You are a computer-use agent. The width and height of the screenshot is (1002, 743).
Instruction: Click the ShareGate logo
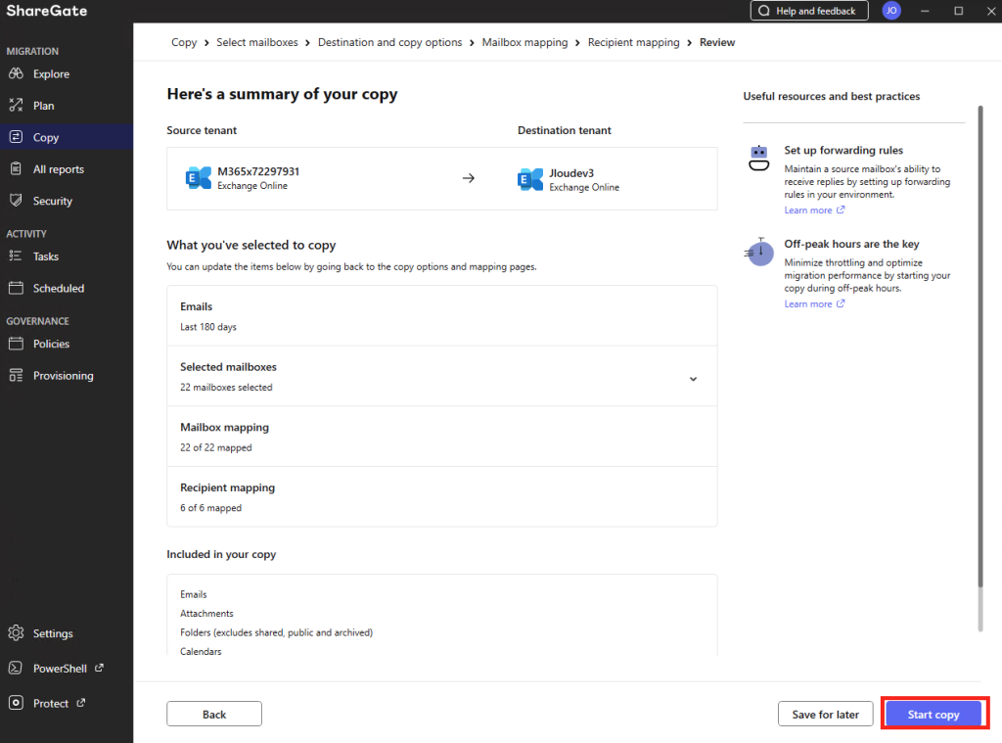coord(47,11)
